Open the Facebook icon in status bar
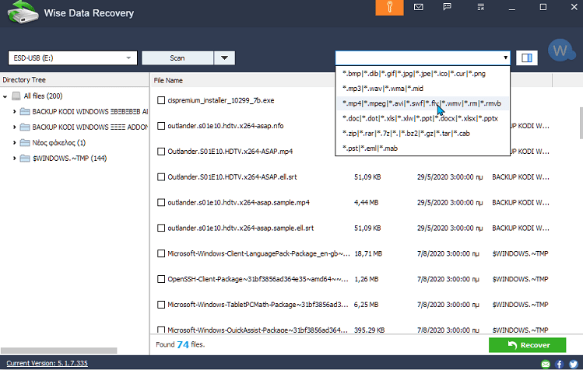The width and height of the screenshot is (583, 370). point(559,364)
